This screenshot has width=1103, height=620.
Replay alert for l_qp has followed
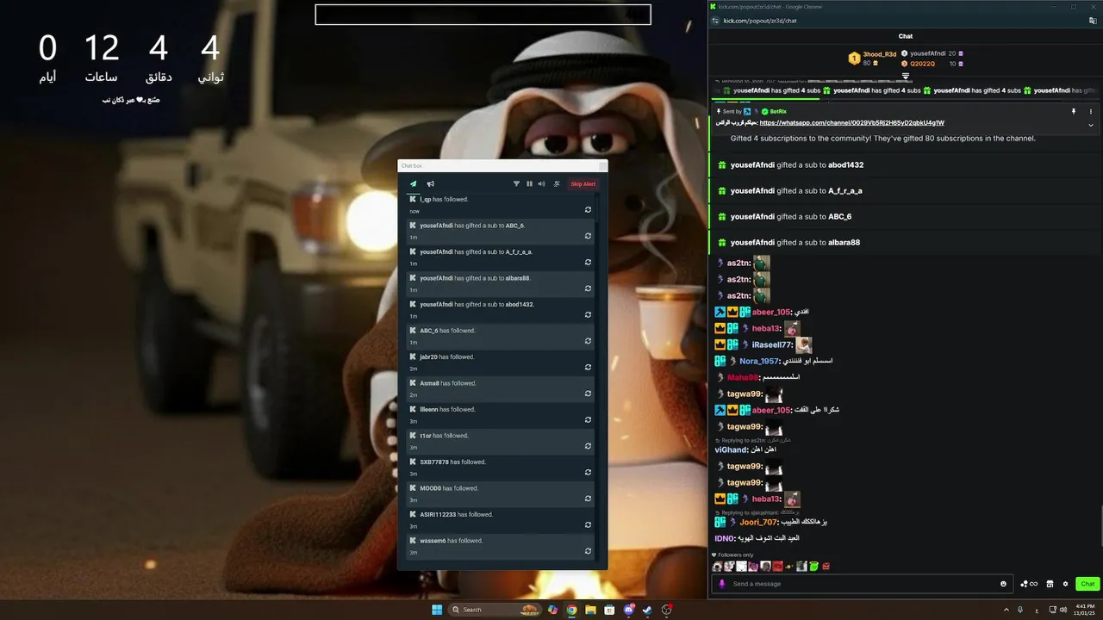[x=588, y=209]
